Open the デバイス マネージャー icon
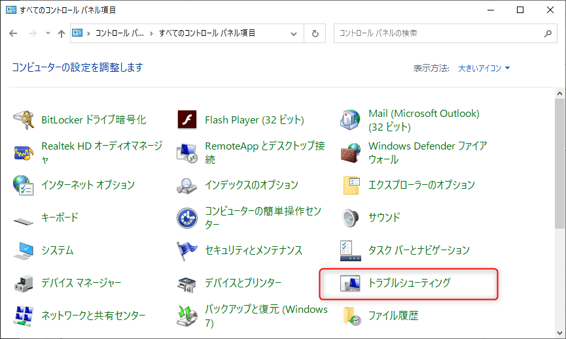Image resolution: width=566 pixels, height=339 pixels. pos(24,283)
